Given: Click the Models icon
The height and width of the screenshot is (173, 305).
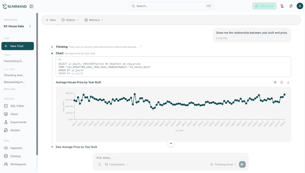Looking at the screenshot, I should (x=6, y=130).
